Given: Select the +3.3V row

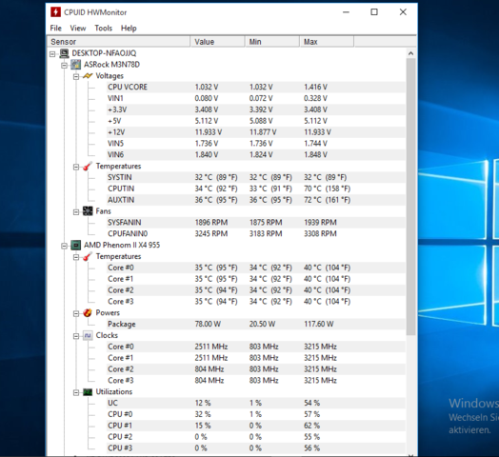Looking at the screenshot, I should coord(256,109).
